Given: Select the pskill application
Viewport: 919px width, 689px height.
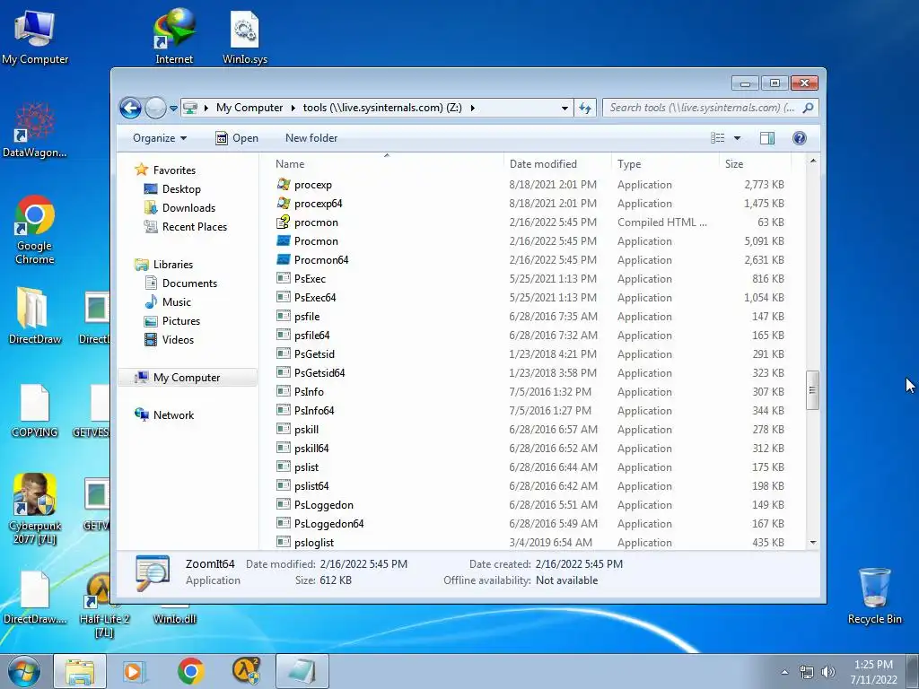Looking at the screenshot, I should pyautogui.click(x=307, y=430).
